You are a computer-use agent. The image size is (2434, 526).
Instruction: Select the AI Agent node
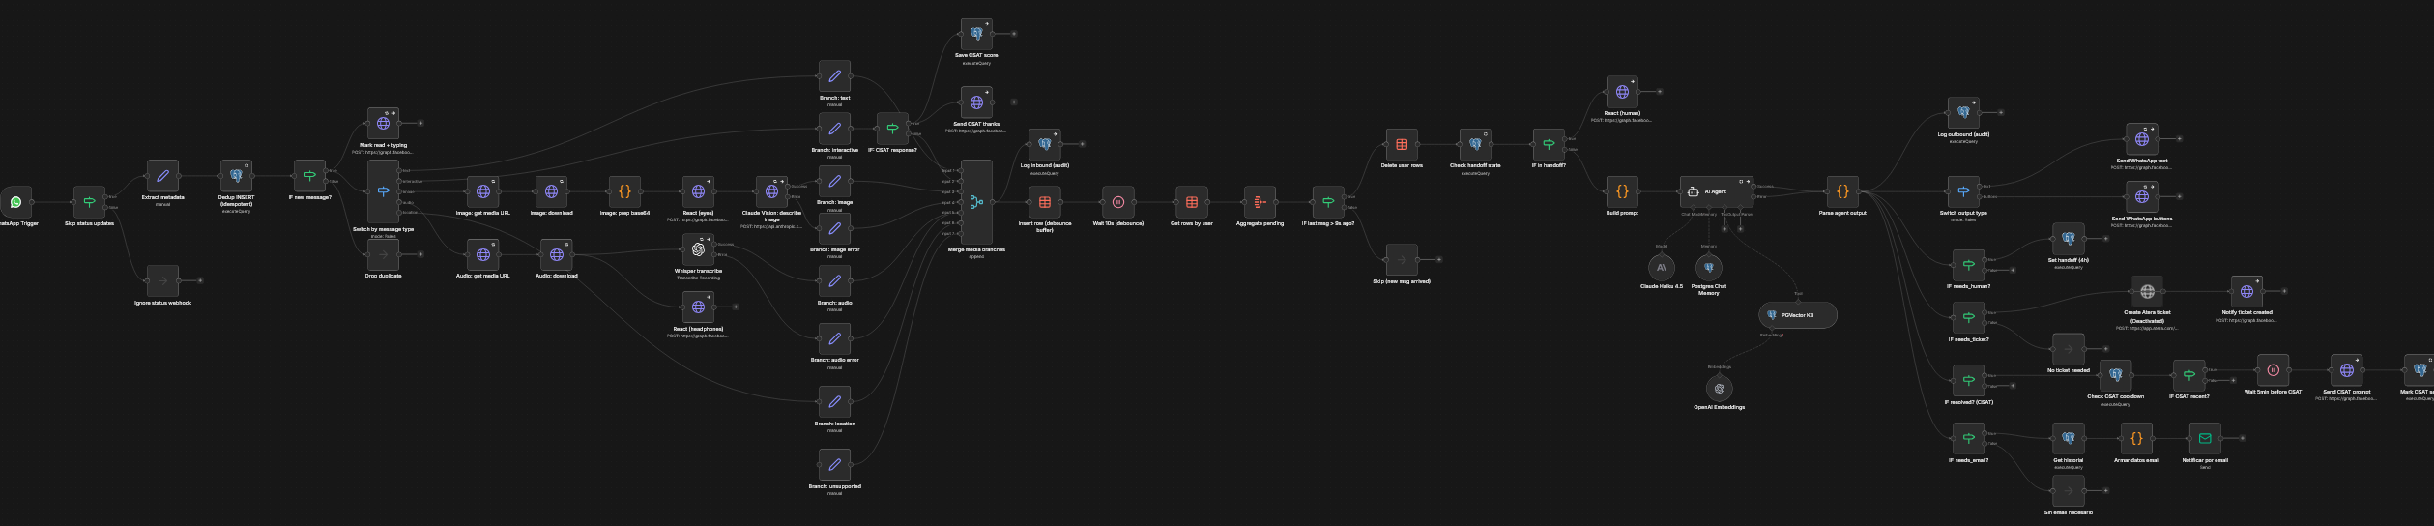1717,191
